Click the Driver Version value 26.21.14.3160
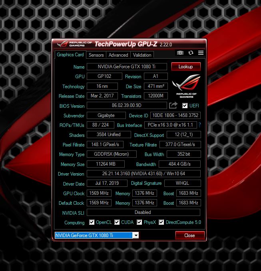The image size is (261, 271). click(x=143, y=174)
